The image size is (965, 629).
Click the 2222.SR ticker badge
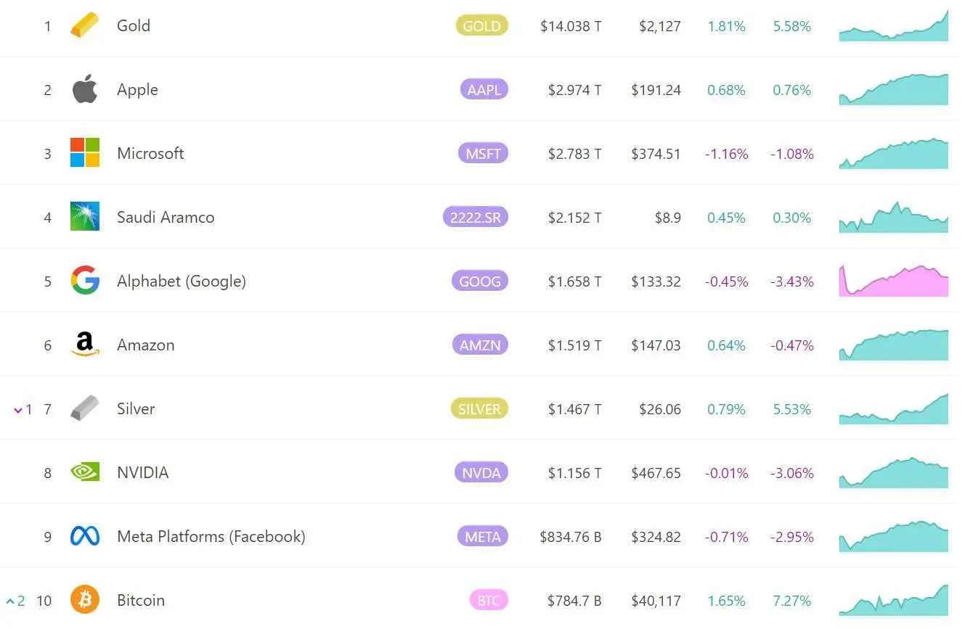[x=475, y=218]
